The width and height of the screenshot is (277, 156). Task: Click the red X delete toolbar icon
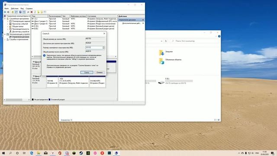32,12
